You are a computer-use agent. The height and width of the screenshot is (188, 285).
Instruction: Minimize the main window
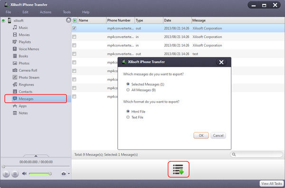(x=254, y=5)
